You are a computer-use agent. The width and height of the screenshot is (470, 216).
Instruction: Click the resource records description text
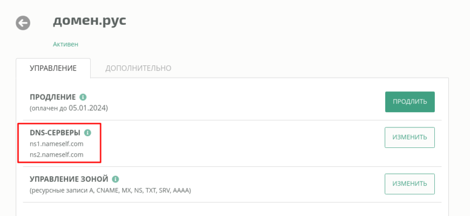(x=110, y=191)
